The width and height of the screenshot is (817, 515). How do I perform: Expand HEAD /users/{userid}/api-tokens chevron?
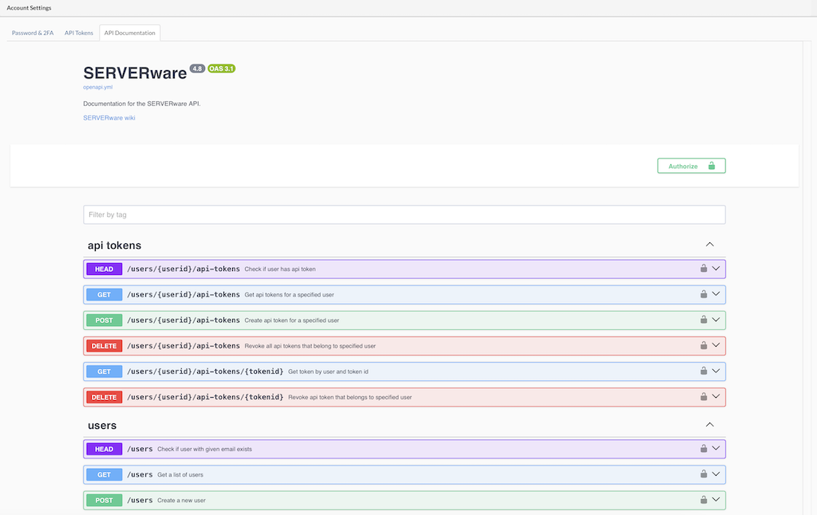coord(716,269)
